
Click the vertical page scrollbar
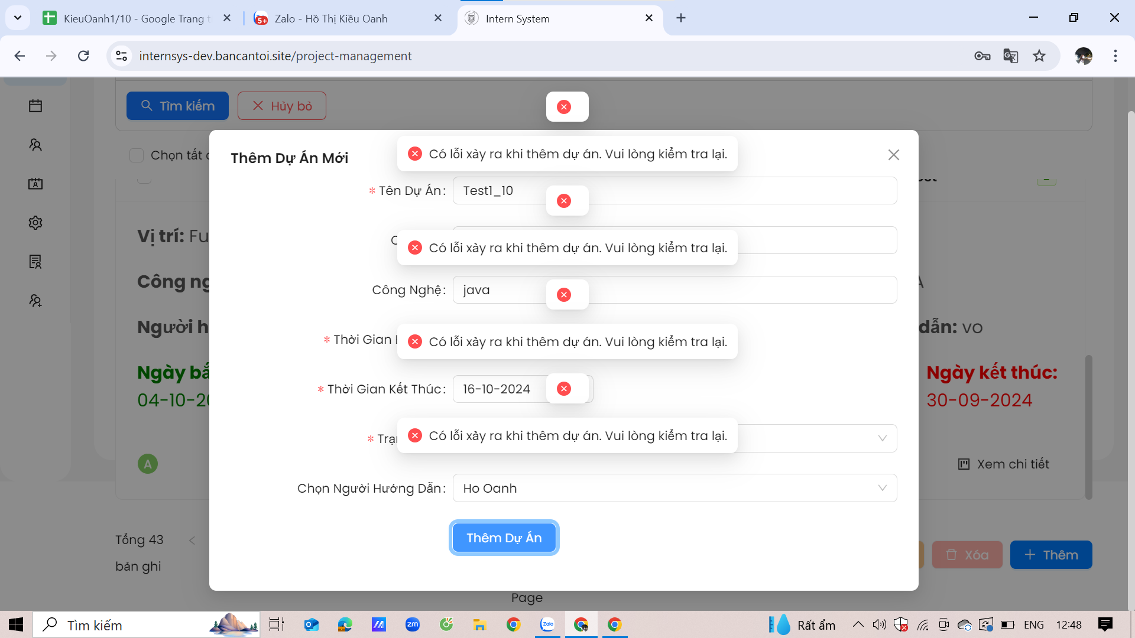(x=1130, y=354)
